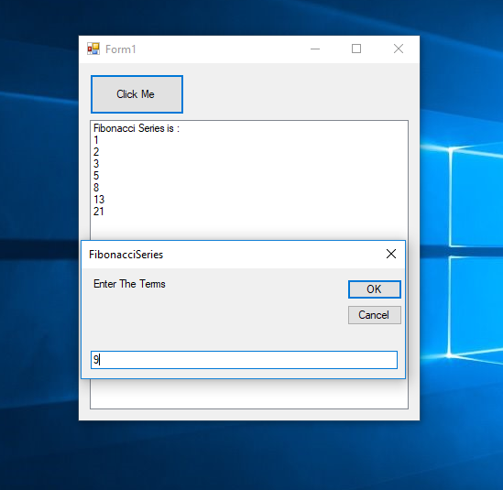Focus the terms input field containing 9
Viewport: 503px width, 490px height.
tap(244, 360)
